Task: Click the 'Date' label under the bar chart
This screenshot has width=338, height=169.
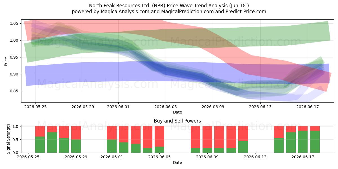Action: click(x=177, y=163)
